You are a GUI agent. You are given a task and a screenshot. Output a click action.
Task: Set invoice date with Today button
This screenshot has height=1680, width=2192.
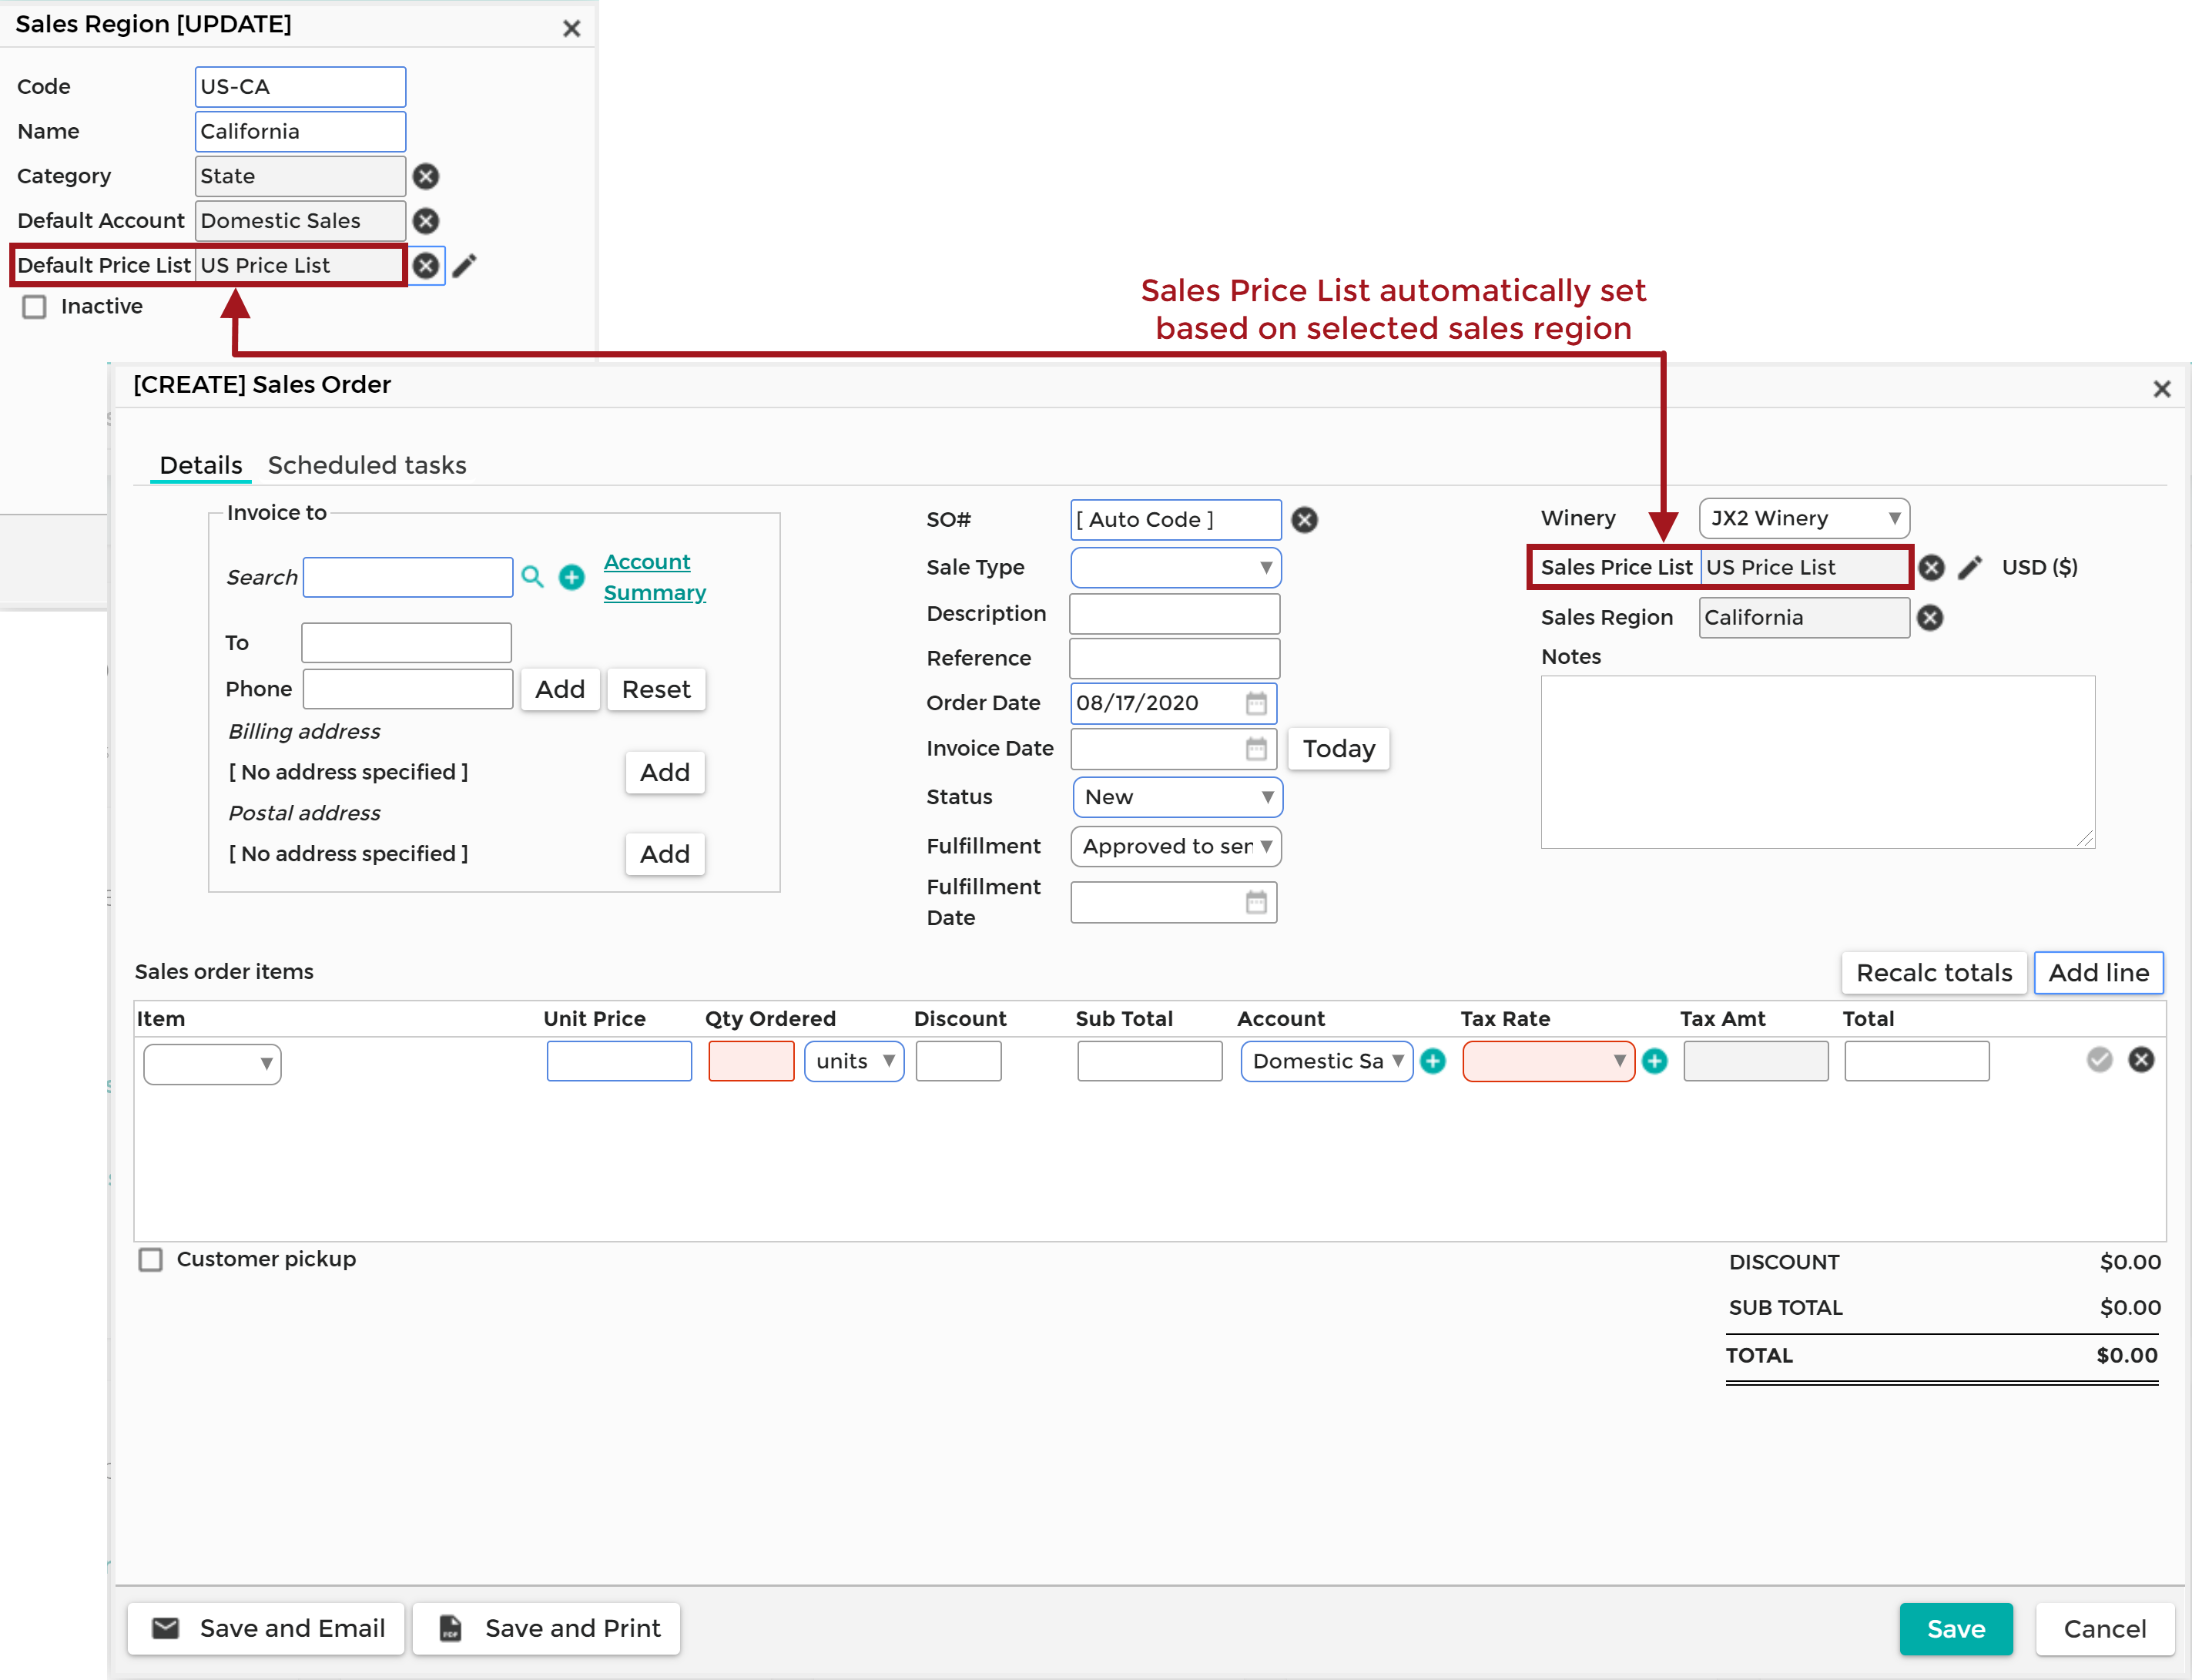[1339, 749]
